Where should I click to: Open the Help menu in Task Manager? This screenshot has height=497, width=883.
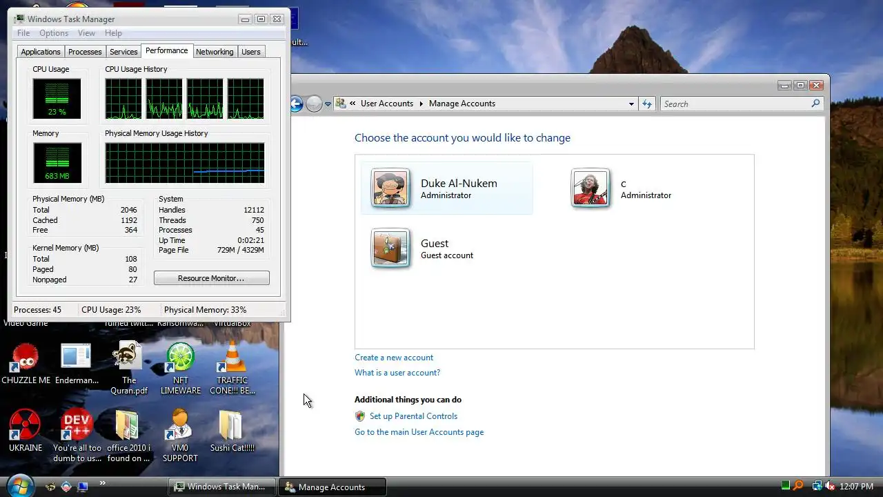coord(113,33)
